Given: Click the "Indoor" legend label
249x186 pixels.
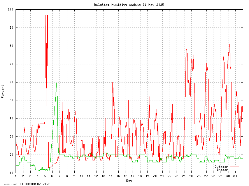Looking at the screenshot, I should click(222, 170).
